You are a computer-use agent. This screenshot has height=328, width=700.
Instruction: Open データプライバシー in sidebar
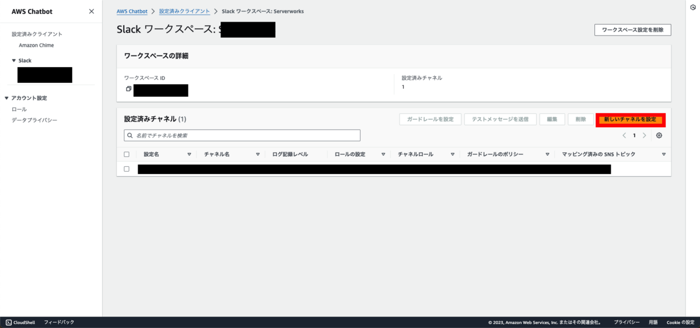(x=34, y=120)
